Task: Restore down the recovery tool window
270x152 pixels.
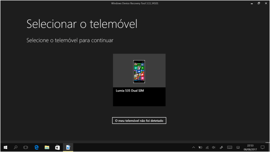Action: 259,3
